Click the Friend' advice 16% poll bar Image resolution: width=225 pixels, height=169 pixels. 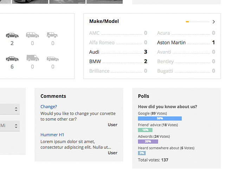(x=145, y=130)
